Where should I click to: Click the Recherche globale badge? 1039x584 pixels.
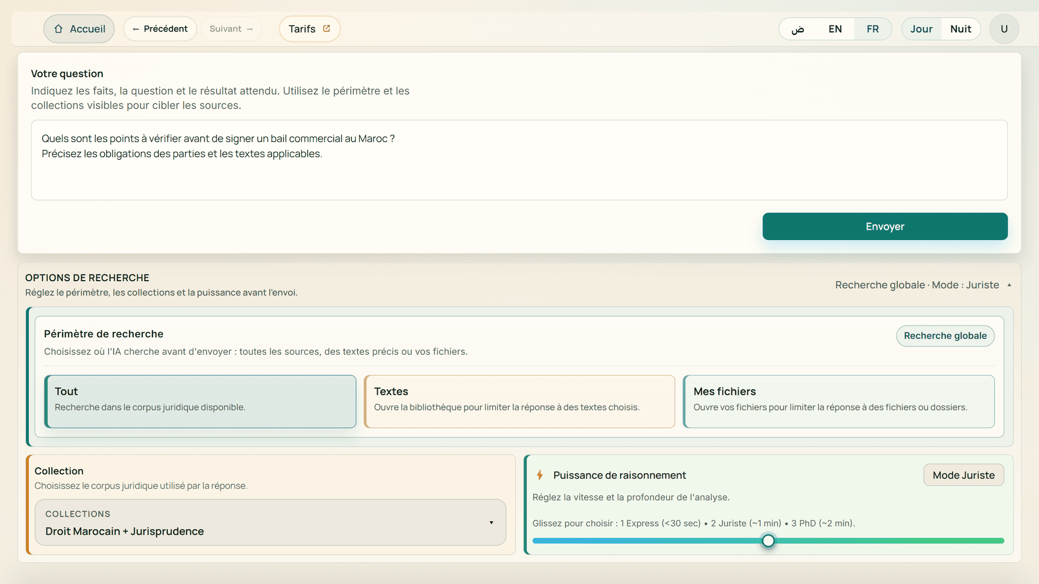tap(945, 336)
